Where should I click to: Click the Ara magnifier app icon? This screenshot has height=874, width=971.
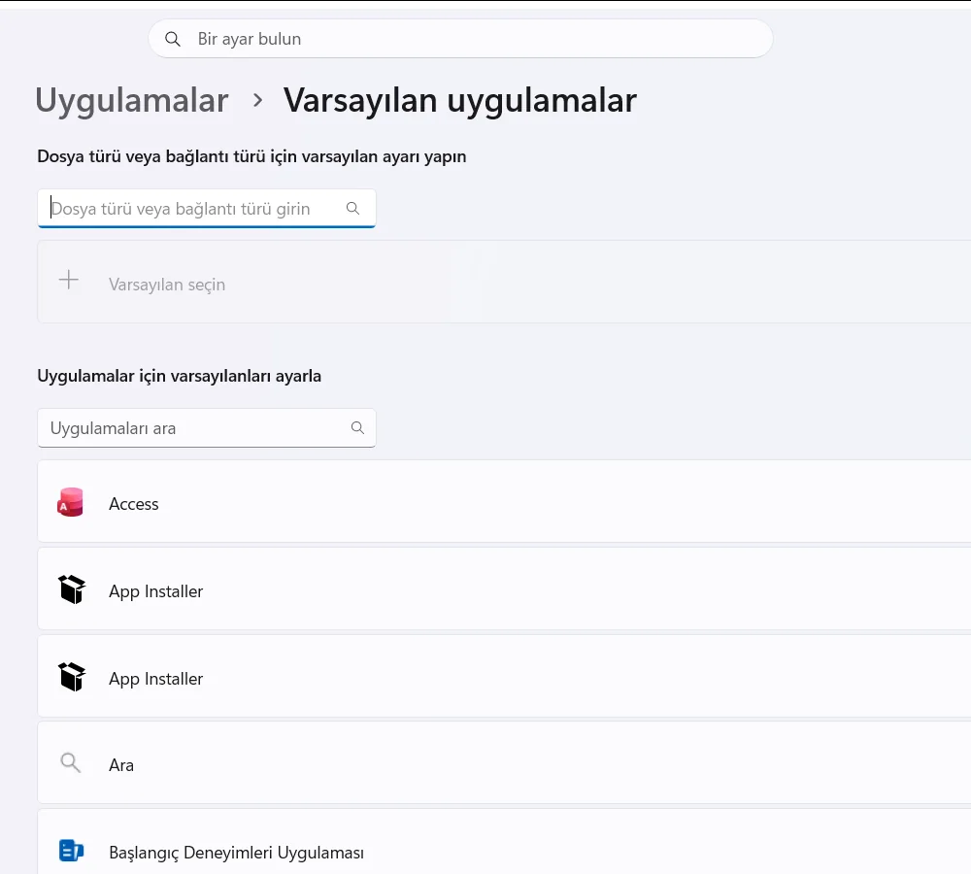(71, 763)
